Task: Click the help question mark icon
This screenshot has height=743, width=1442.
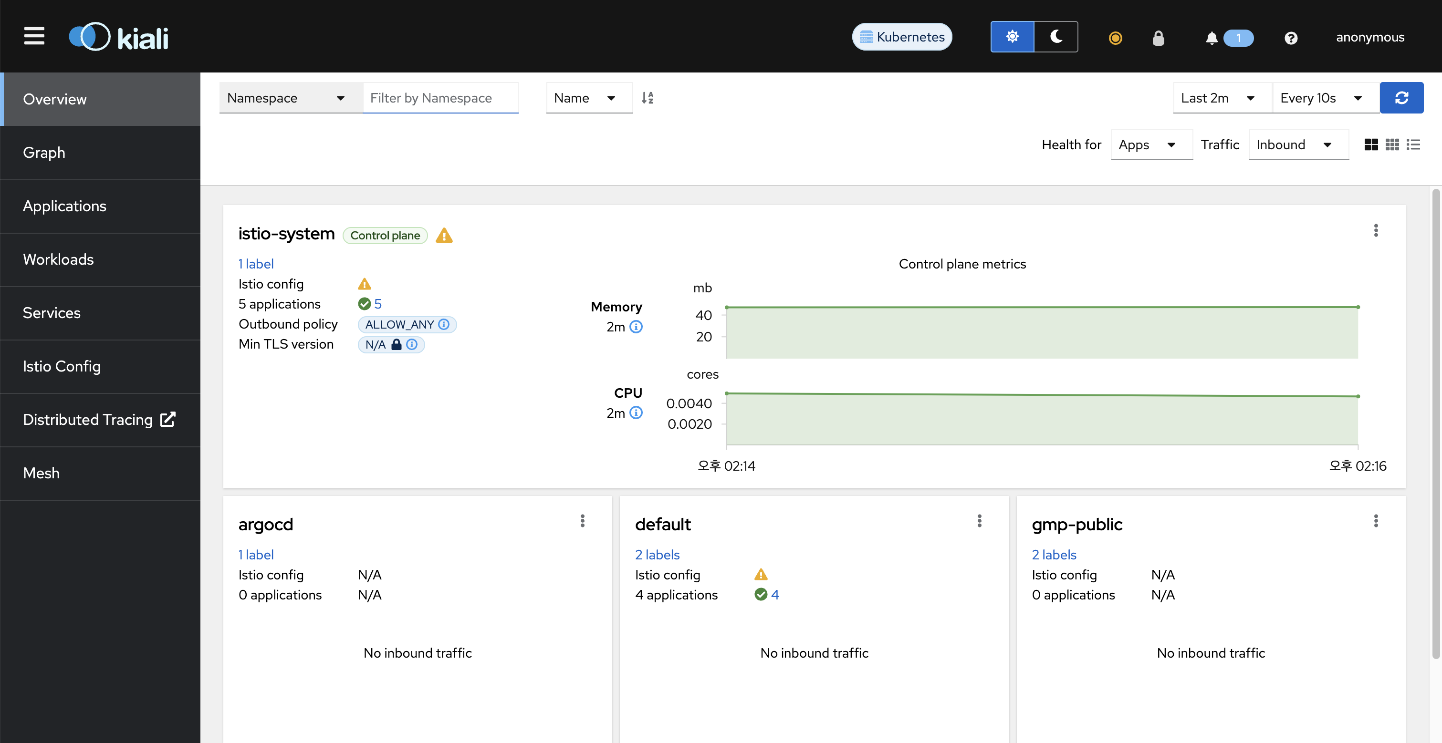Action: point(1291,38)
